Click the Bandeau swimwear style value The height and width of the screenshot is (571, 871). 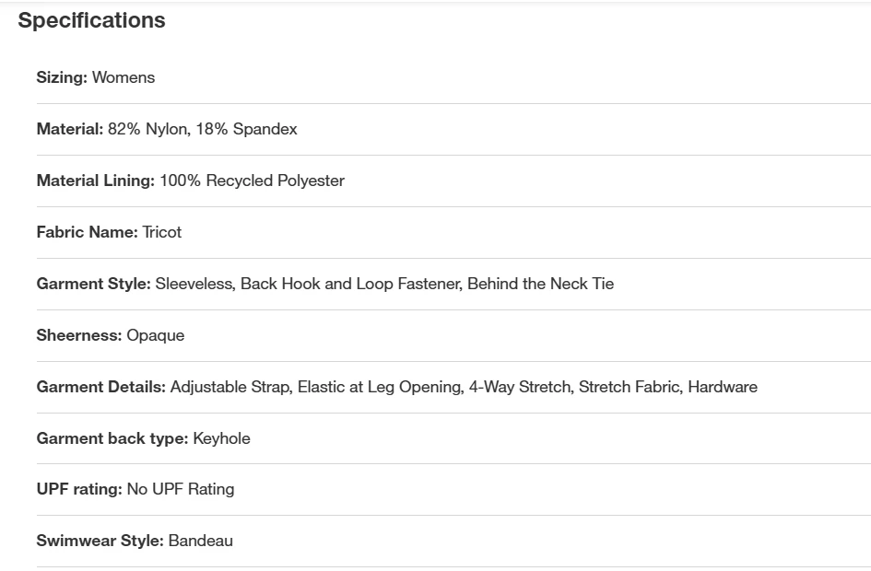tap(200, 541)
